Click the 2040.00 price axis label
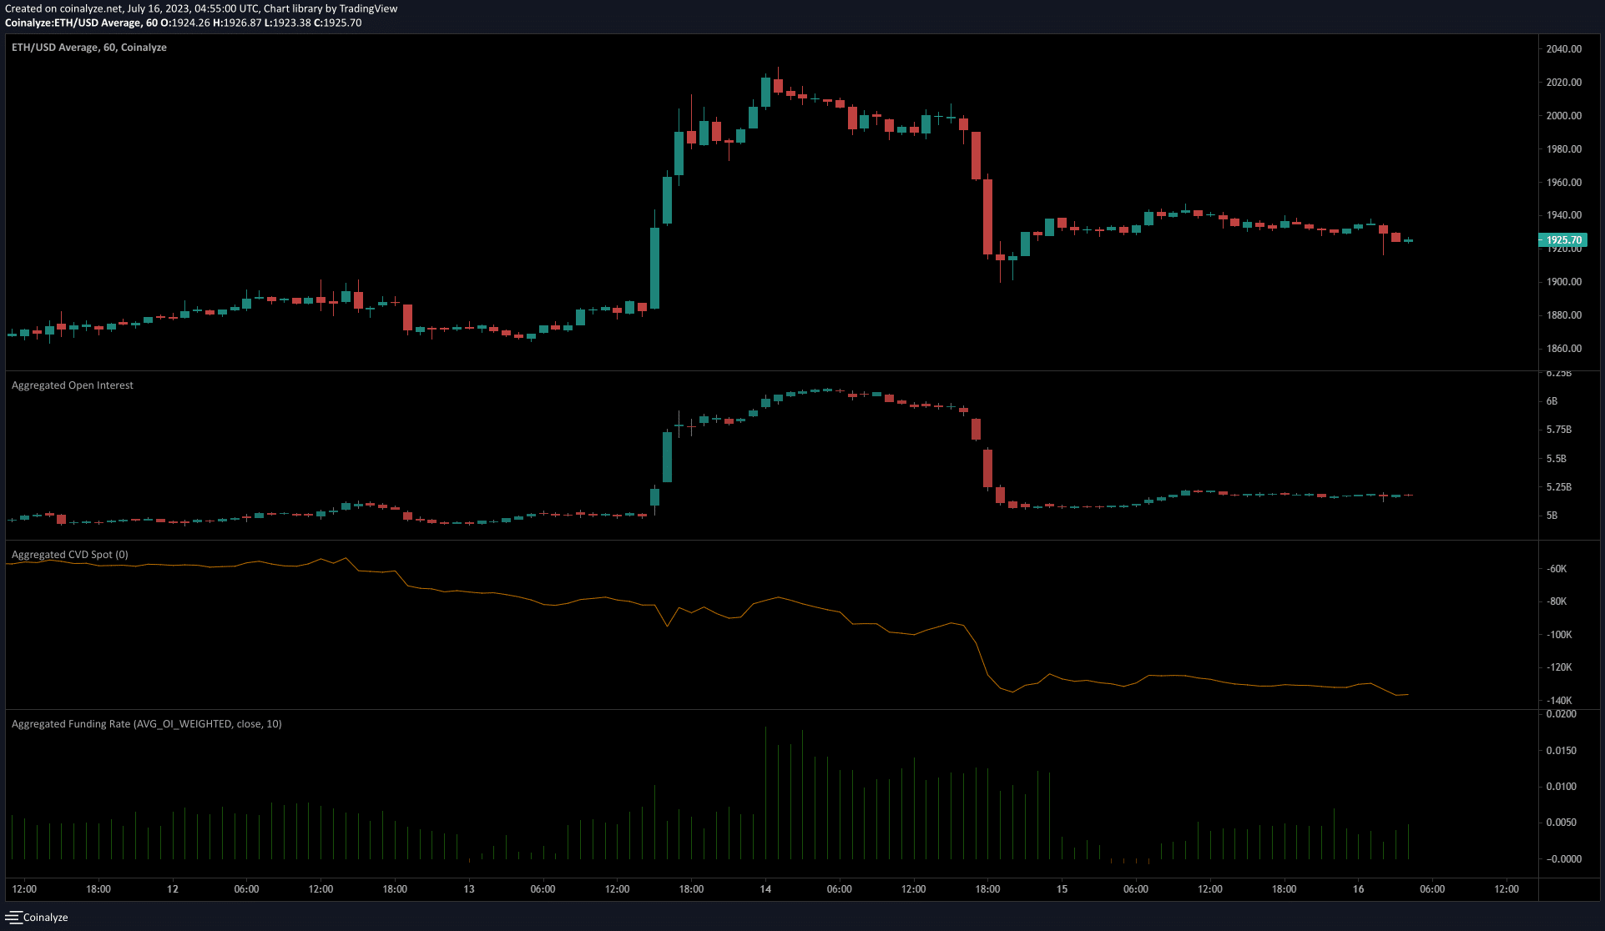The height and width of the screenshot is (931, 1605). (1563, 49)
